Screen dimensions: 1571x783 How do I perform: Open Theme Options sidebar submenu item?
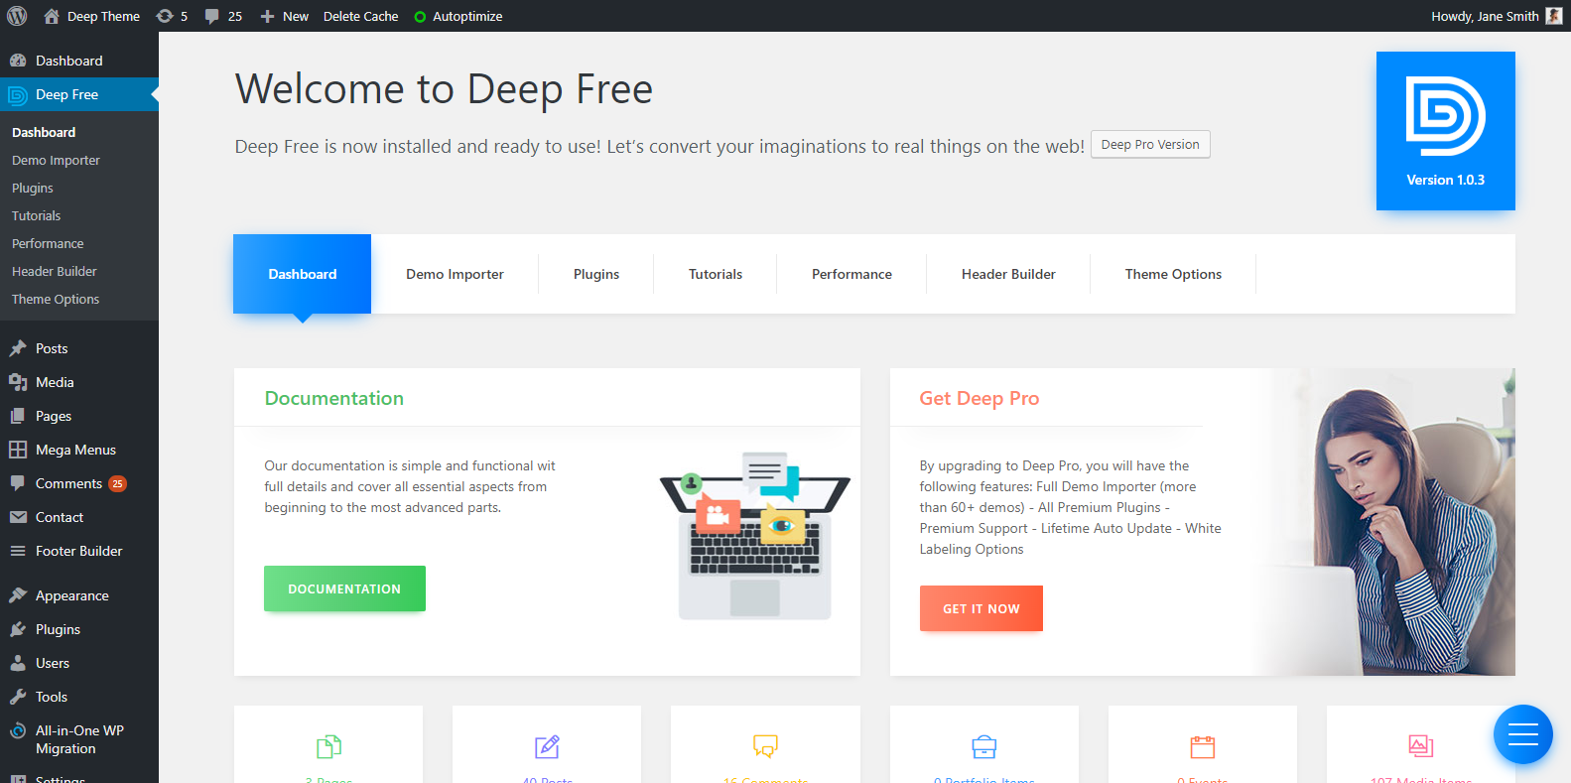point(56,299)
